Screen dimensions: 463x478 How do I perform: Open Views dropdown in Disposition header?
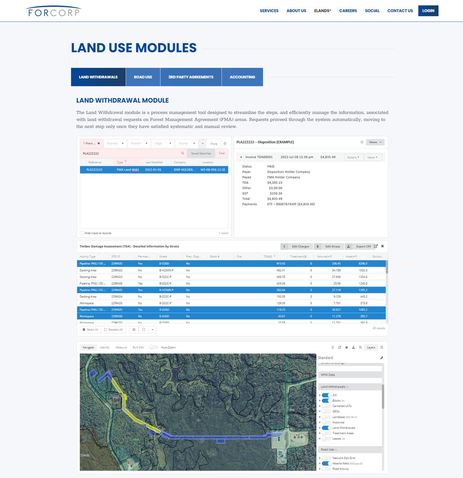[375, 142]
